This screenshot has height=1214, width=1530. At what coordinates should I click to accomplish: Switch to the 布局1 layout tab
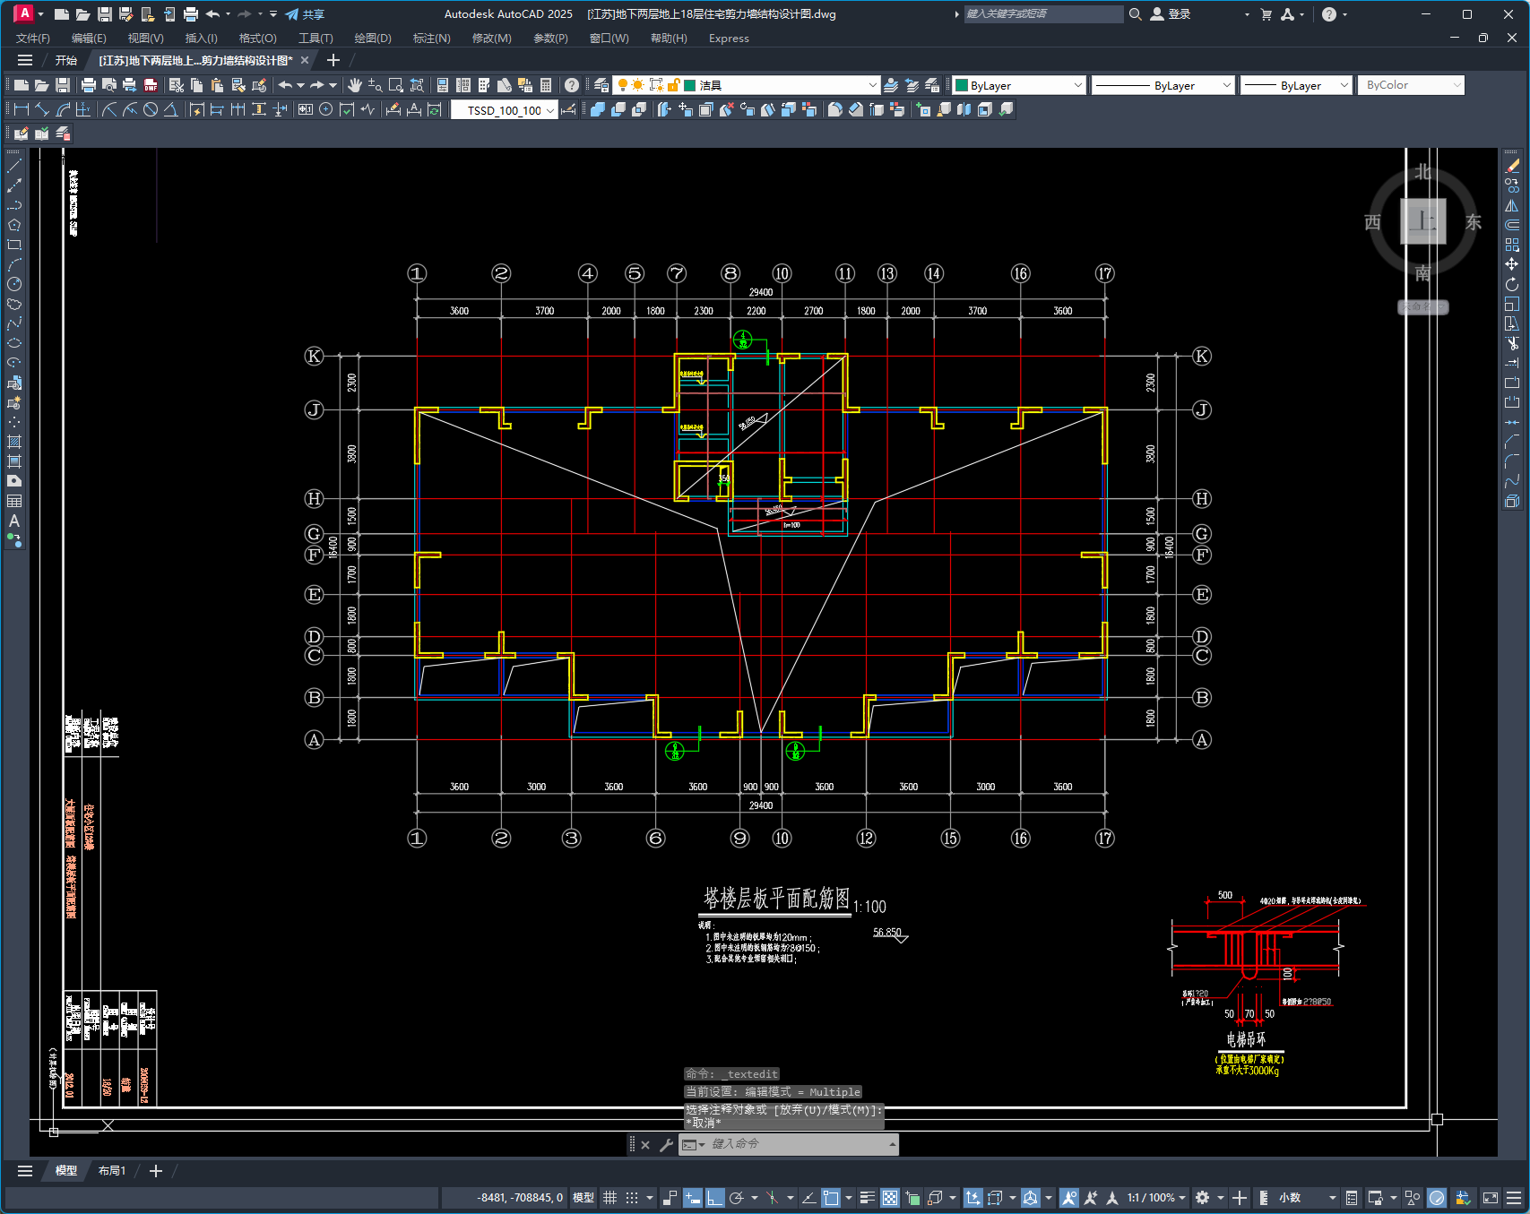point(112,1171)
